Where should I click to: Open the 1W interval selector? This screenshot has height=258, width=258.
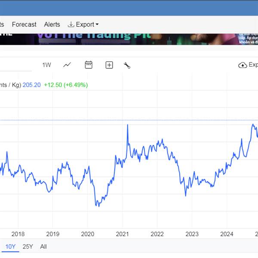coord(46,65)
